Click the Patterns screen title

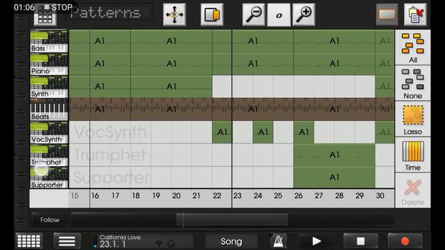[x=106, y=12]
